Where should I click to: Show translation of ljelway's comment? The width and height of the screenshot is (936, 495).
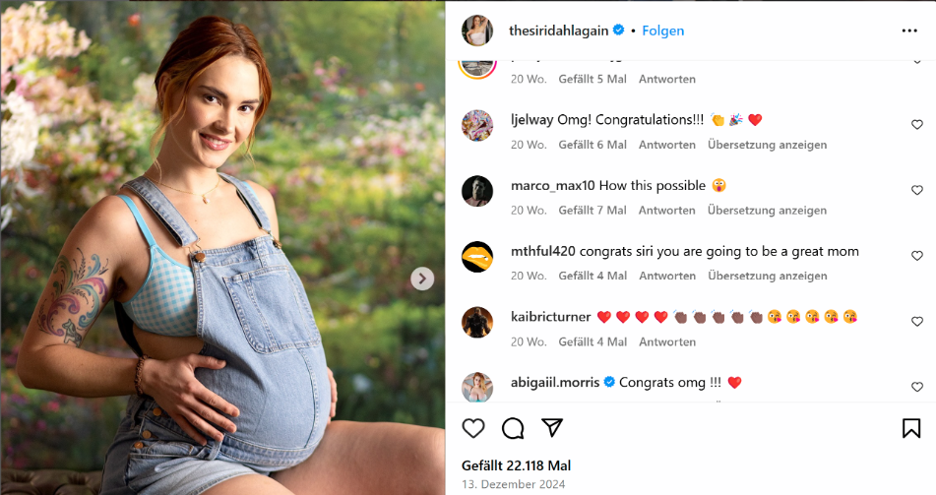[x=767, y=145]
